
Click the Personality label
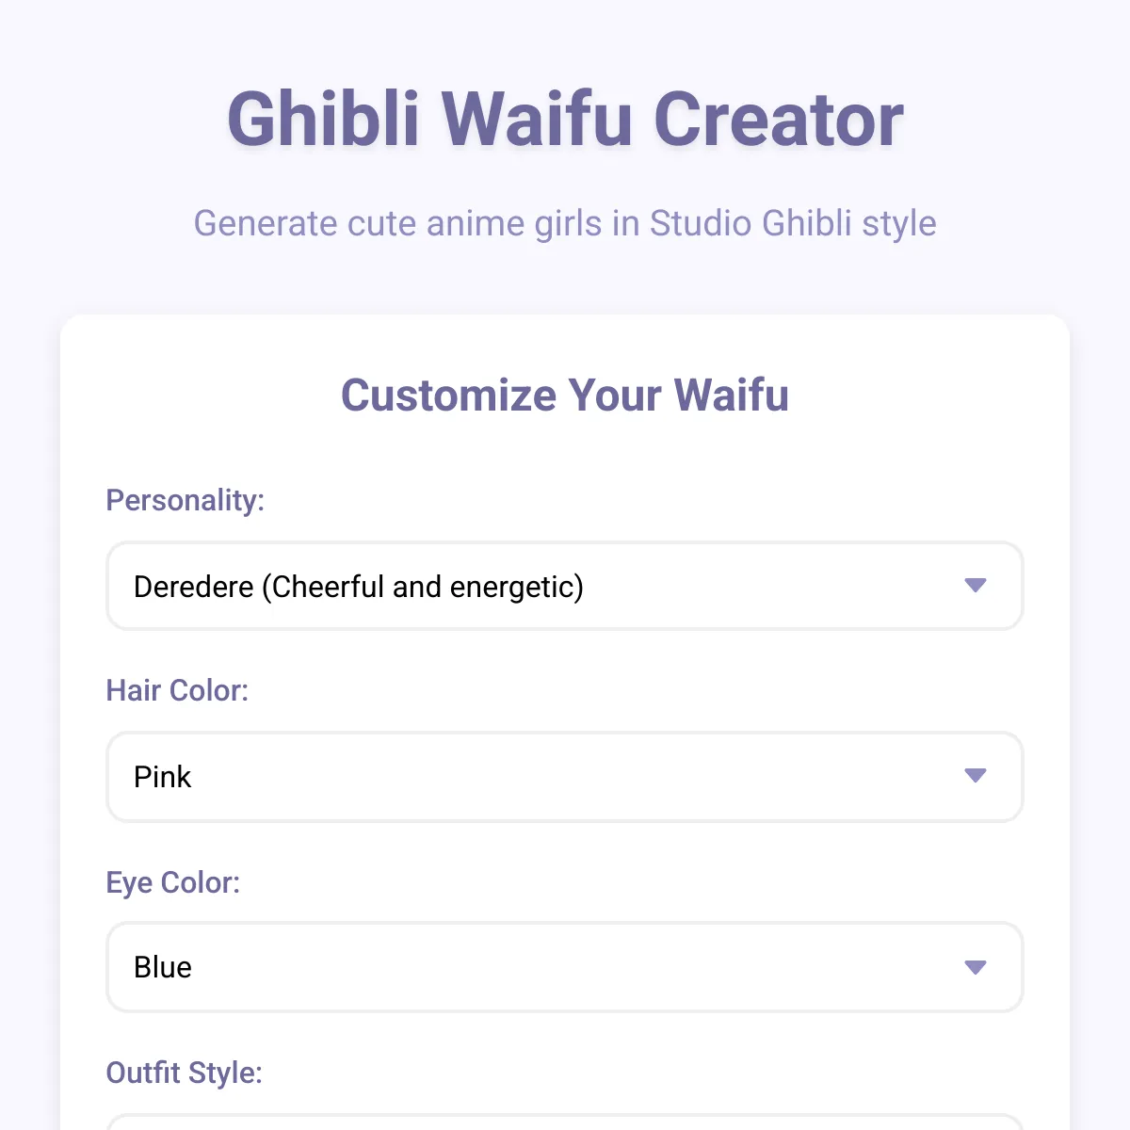tap(185, 500)
